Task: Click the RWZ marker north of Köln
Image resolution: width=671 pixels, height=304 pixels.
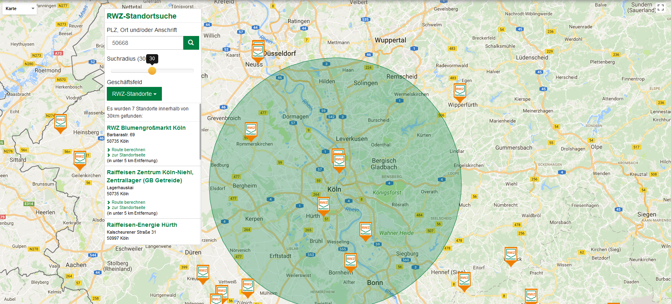Action: point(339,162)
